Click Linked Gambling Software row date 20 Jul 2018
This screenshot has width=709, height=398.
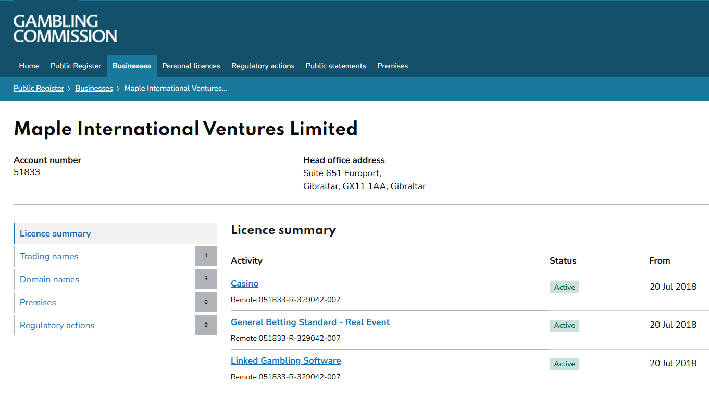pyautogui.click(x=673, y=363)
